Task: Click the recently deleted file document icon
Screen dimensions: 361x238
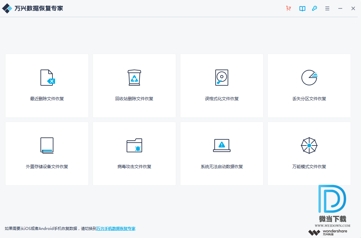Action: [x=48, y=78]
